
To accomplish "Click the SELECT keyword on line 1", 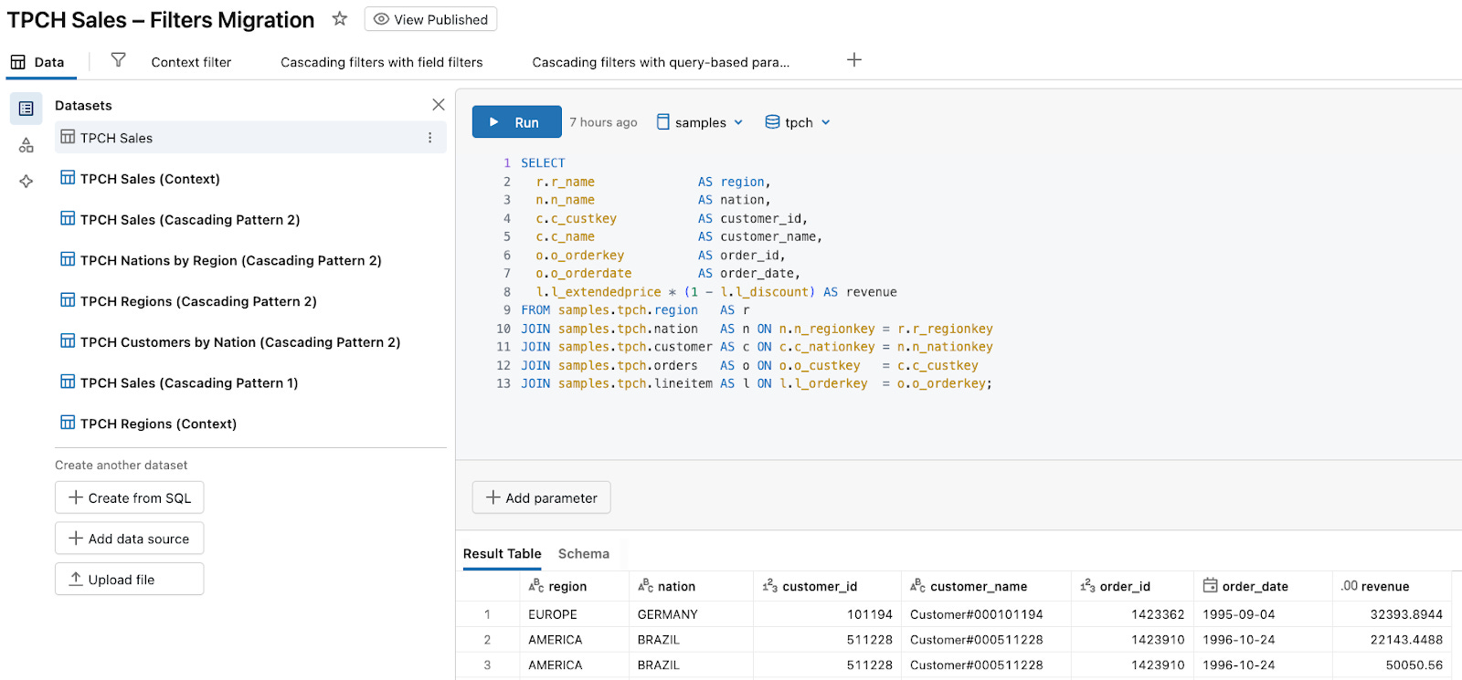I will tap(543, 163).
